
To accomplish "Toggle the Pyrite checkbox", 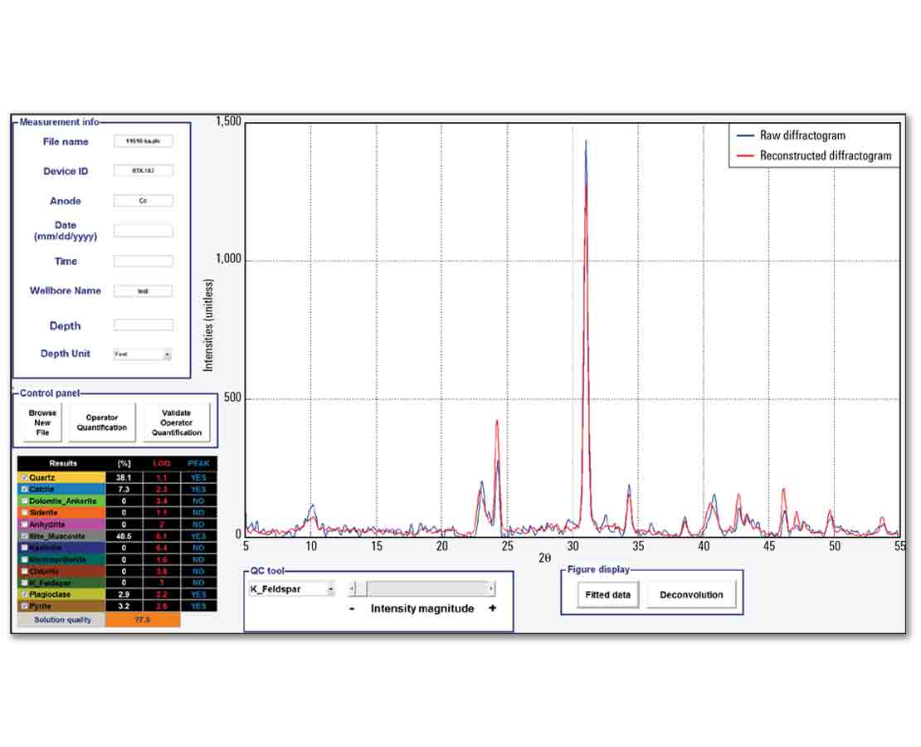I will click(25, 605).
